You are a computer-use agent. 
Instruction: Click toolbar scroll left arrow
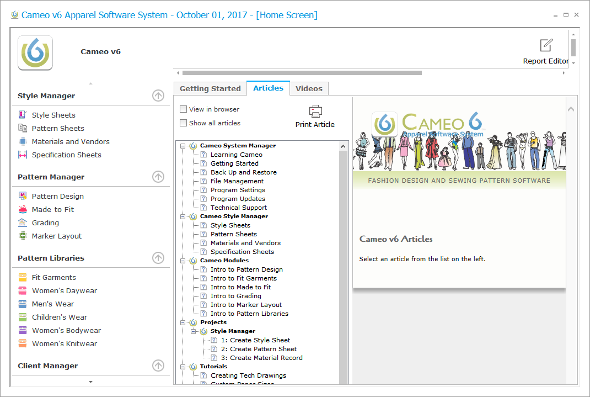tap(178, 73)
